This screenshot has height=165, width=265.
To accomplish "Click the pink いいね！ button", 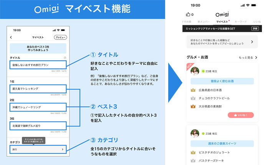I will pyautogui.click(x=241, y=115).
